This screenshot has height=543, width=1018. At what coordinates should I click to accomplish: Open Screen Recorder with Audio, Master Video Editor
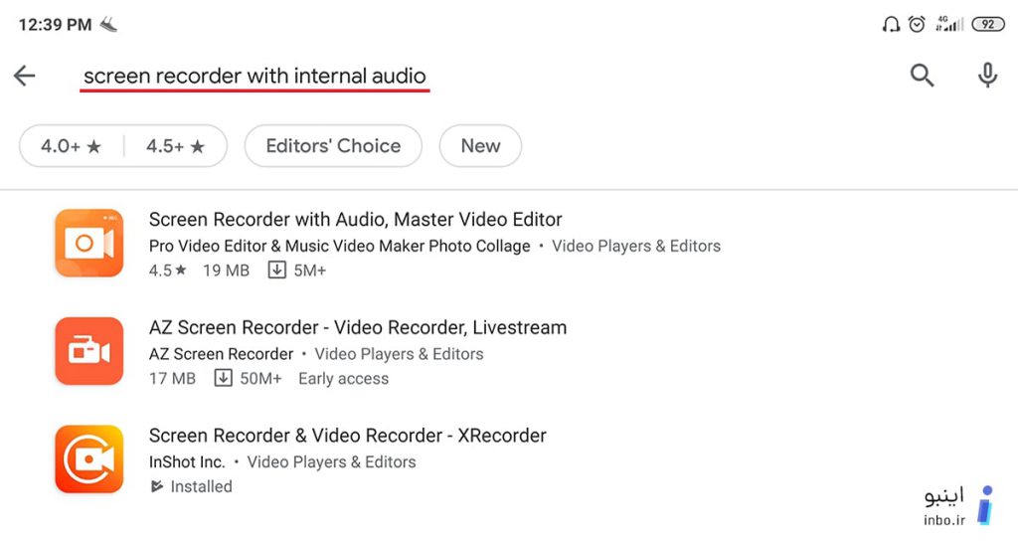[355, 220]
